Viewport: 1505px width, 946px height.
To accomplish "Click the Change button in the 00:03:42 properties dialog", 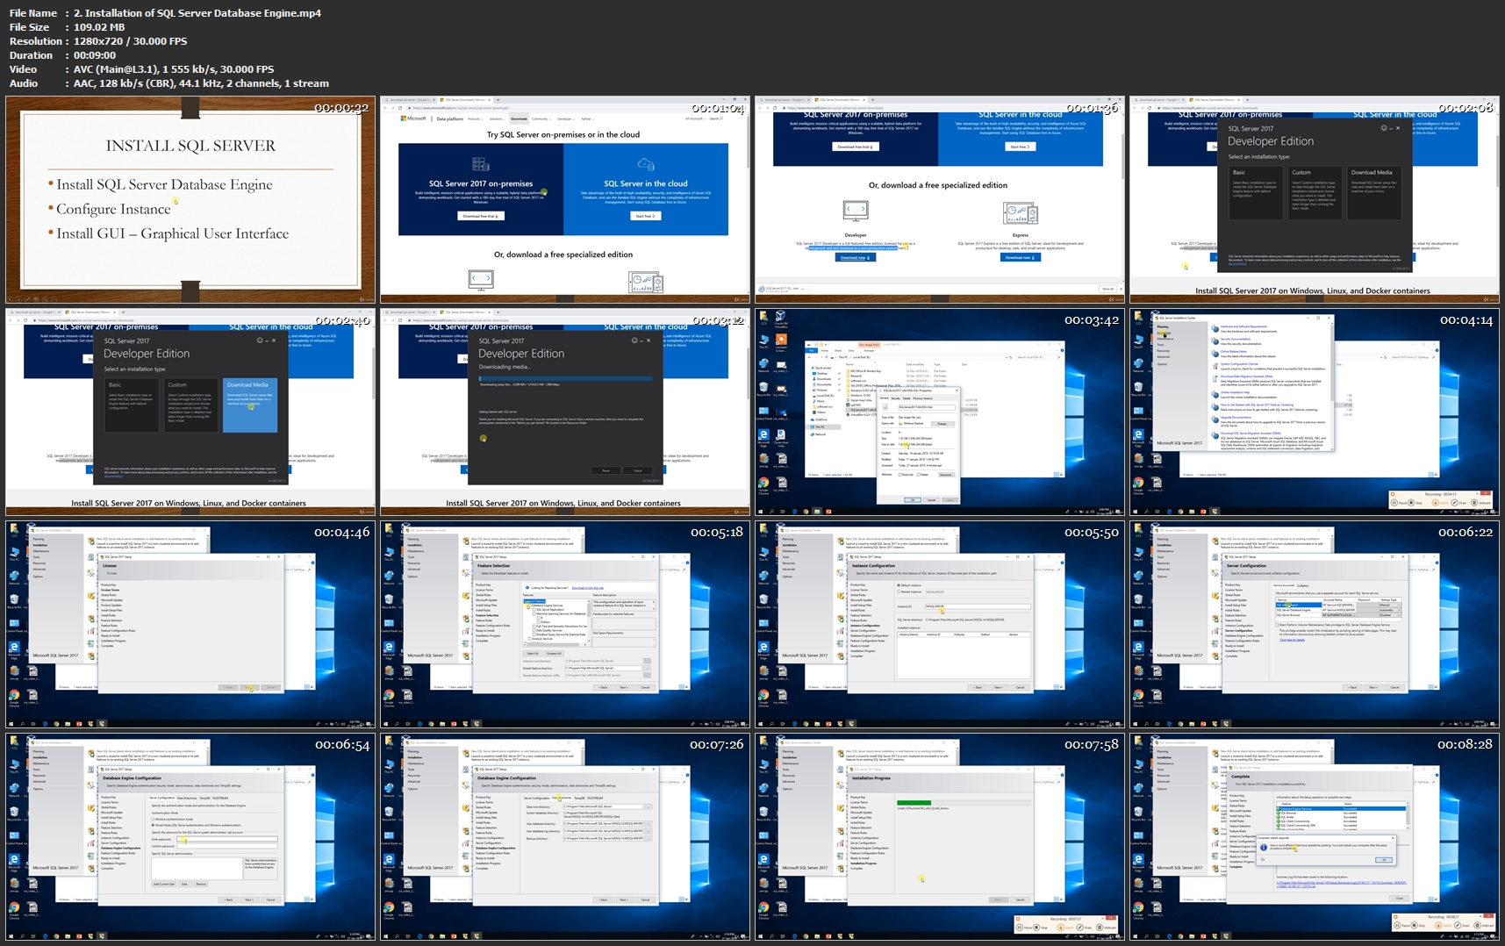I will tap(942, 424).
